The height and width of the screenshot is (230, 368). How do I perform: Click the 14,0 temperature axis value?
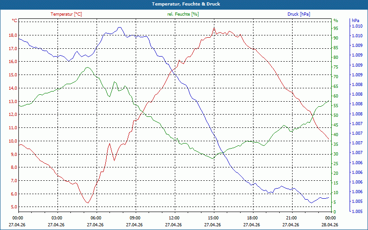[x=13, y=88]
